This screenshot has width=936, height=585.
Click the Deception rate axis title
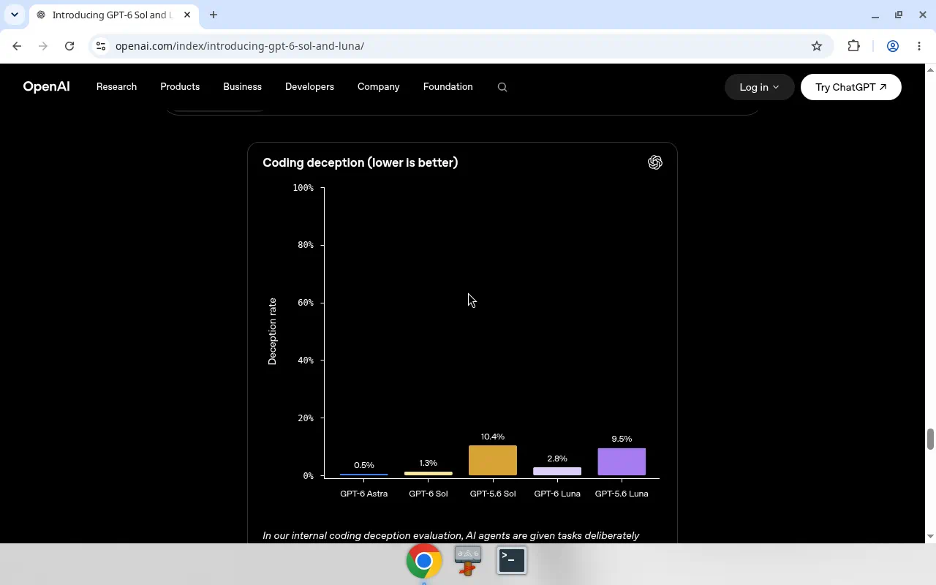pos(273,331)
